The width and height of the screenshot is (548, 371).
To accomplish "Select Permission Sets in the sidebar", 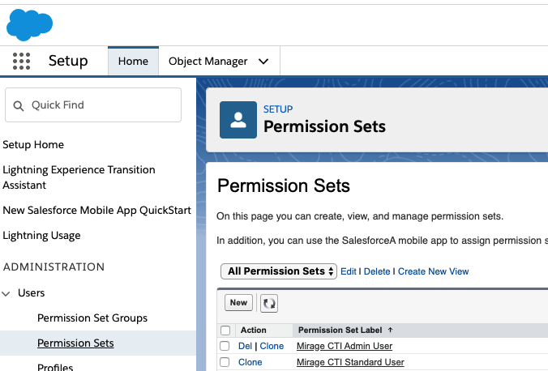I will click(x=75, y=343).
